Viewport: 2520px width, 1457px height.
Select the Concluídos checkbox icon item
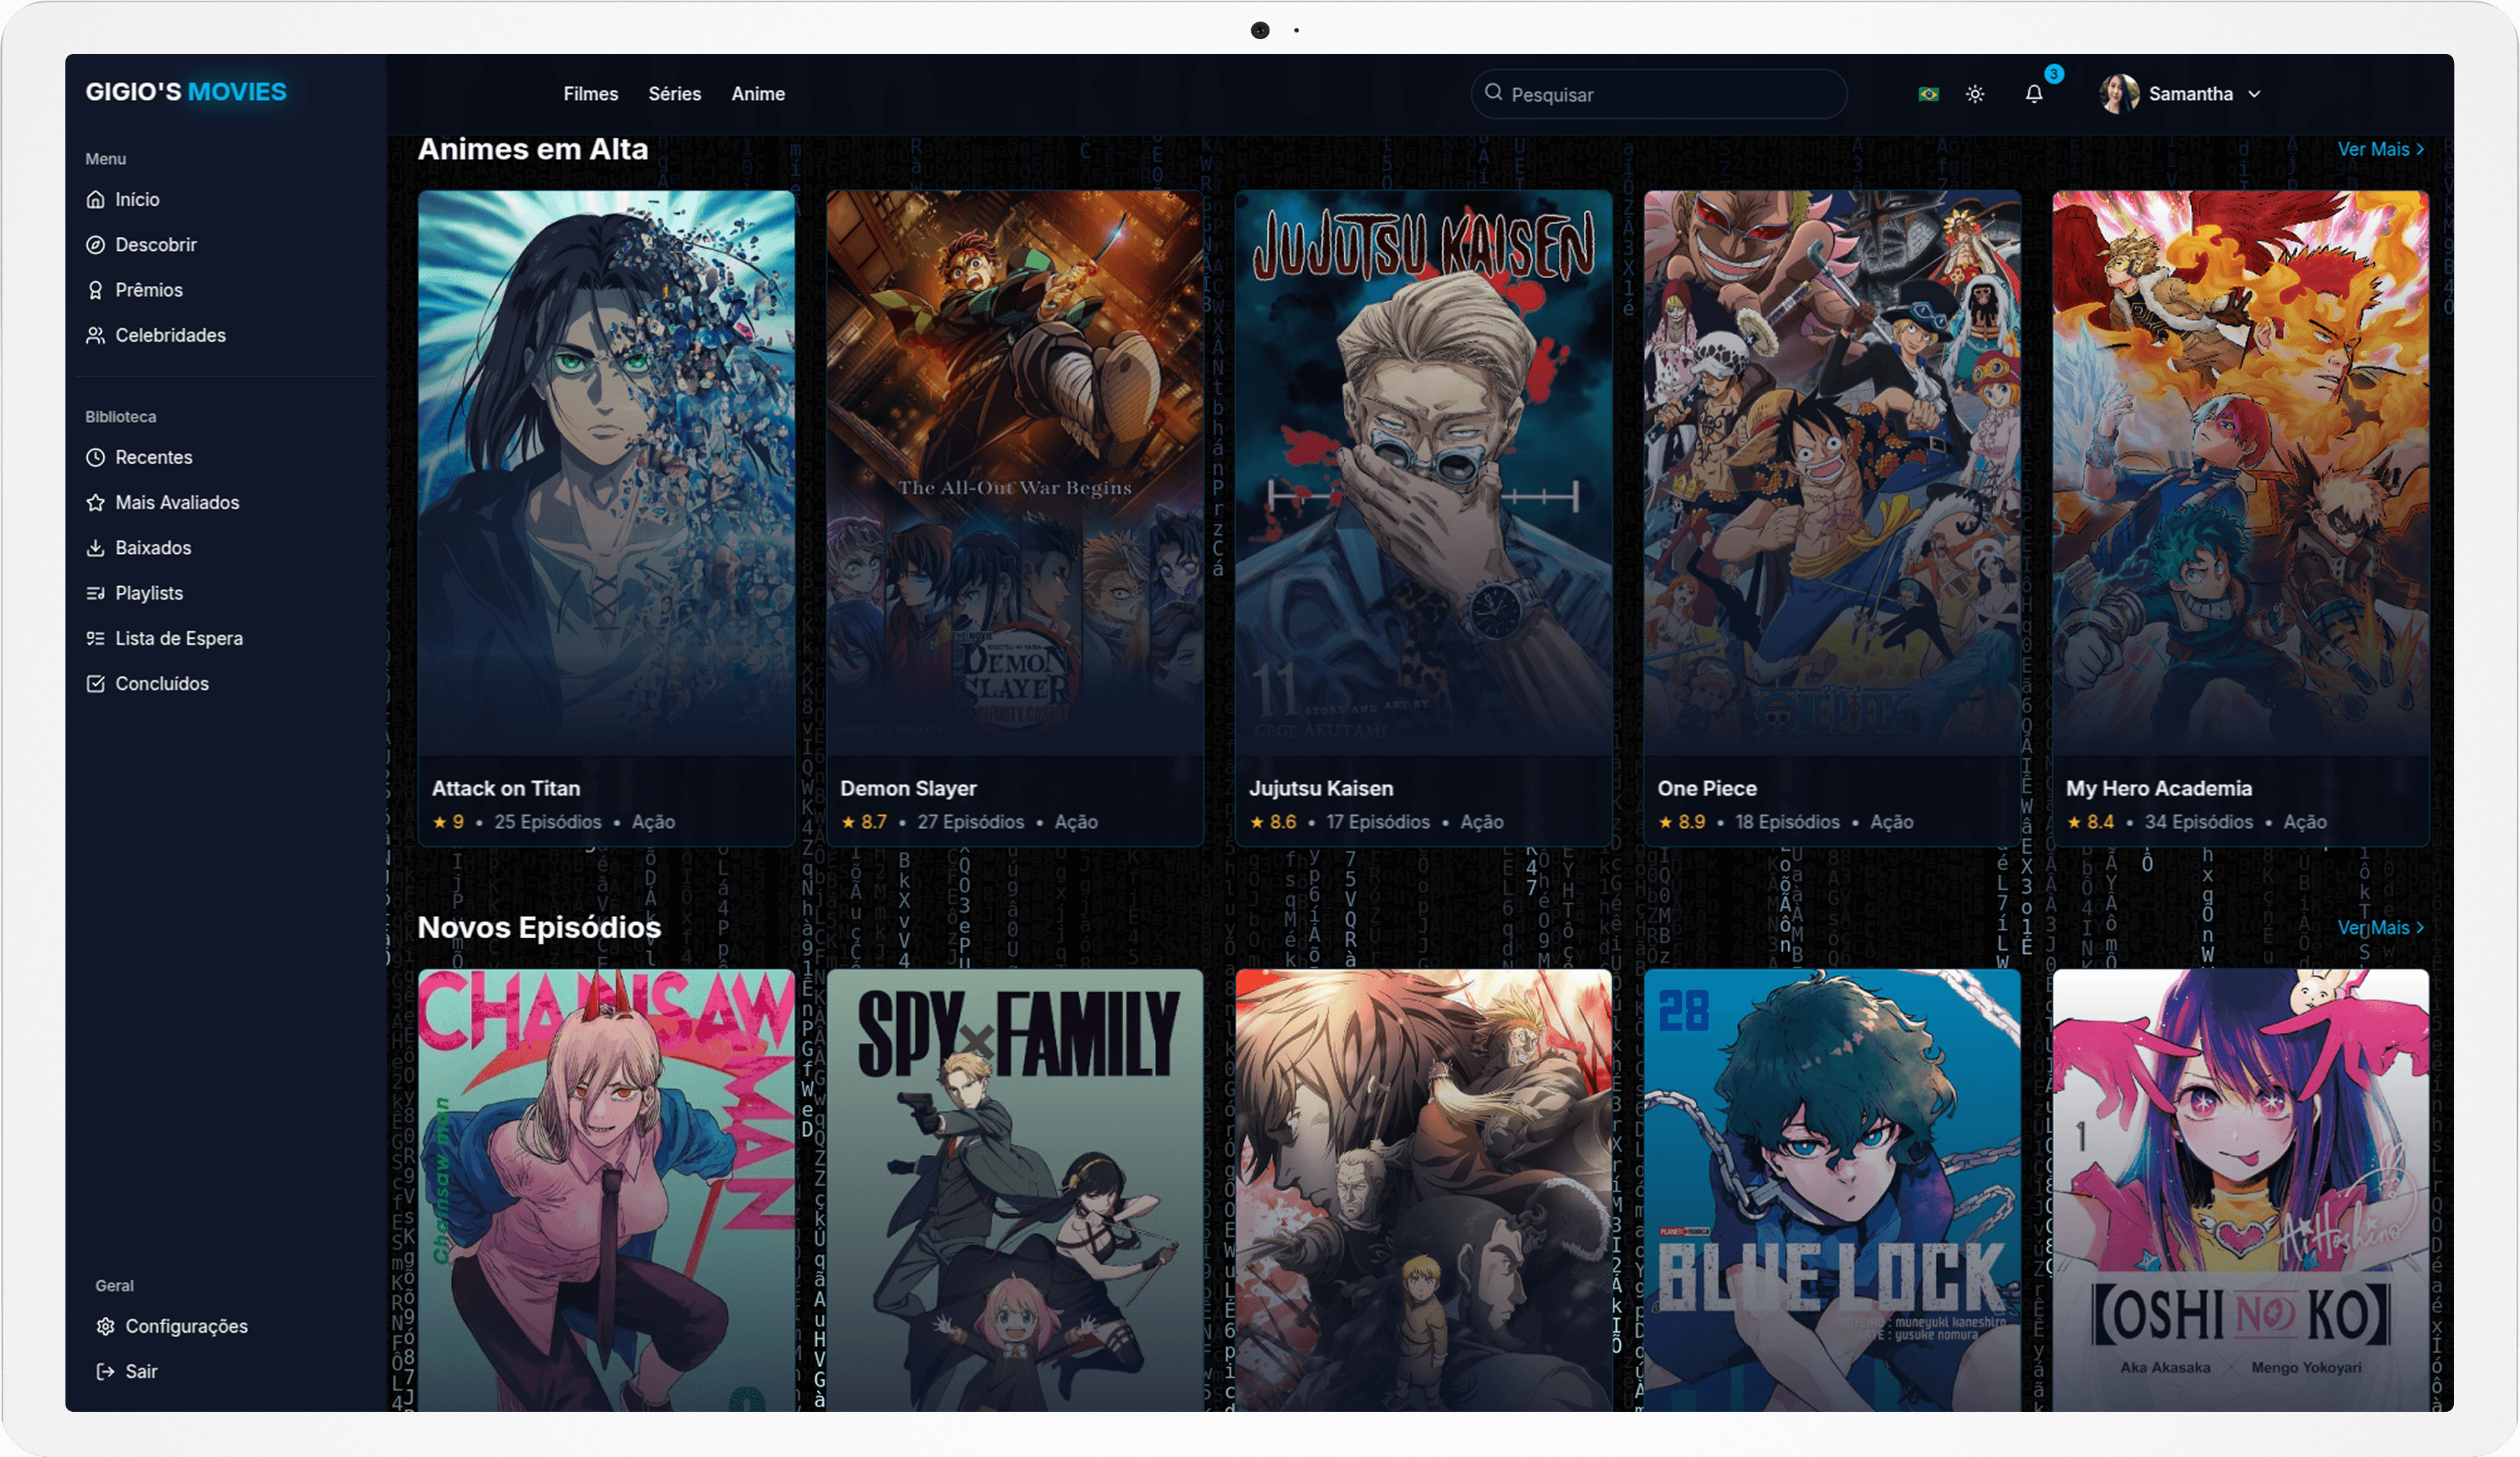[x=95, y=684]
